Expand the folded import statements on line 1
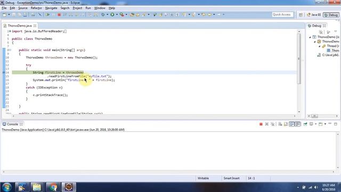The height and width of the screenshot is (192, 341). pos(10,31)
